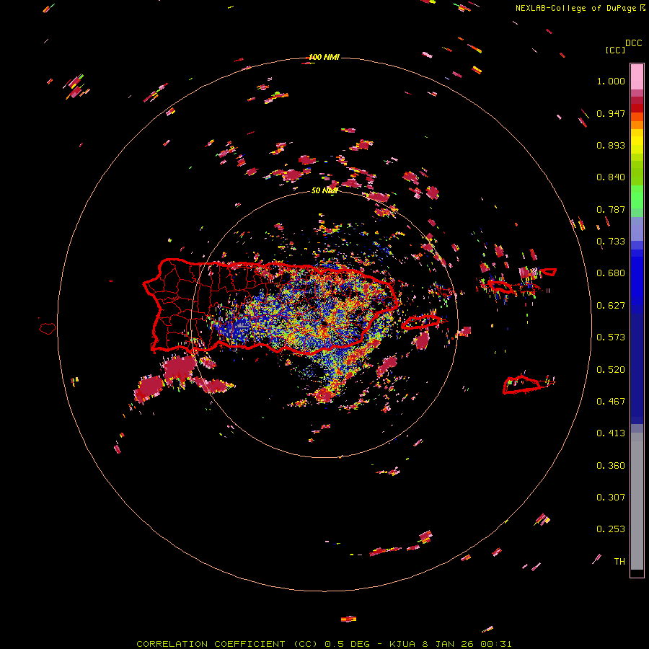Click the bright green color bar segment
Image resolution: width=649 pixels, height=649 pixels.
tap(637, 197)
